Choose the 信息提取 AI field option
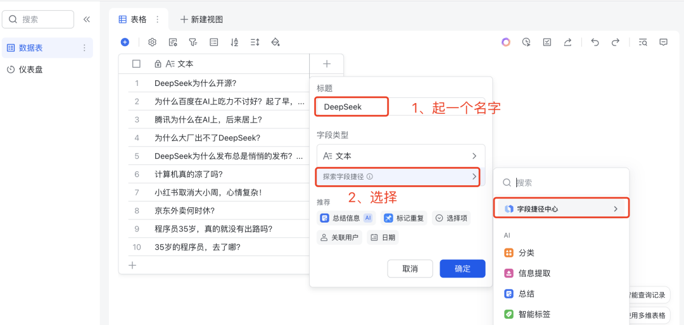Viewport: 684px width, 325px height. [x=561, y=273]
